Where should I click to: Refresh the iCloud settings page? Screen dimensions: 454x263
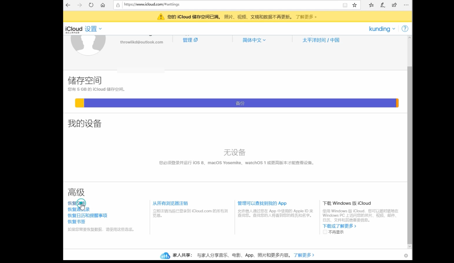coord(91,5)
